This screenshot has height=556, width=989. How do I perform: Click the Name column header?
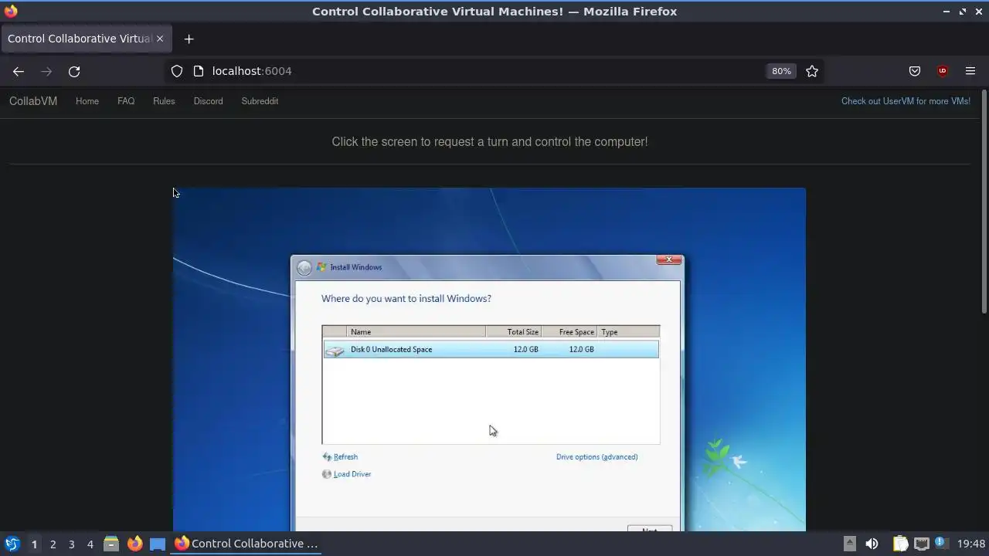[x=416, y=332]
